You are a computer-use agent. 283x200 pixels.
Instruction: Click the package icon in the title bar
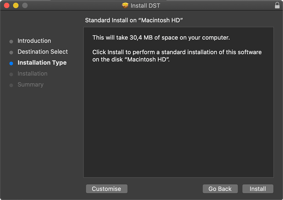(125, 5)
